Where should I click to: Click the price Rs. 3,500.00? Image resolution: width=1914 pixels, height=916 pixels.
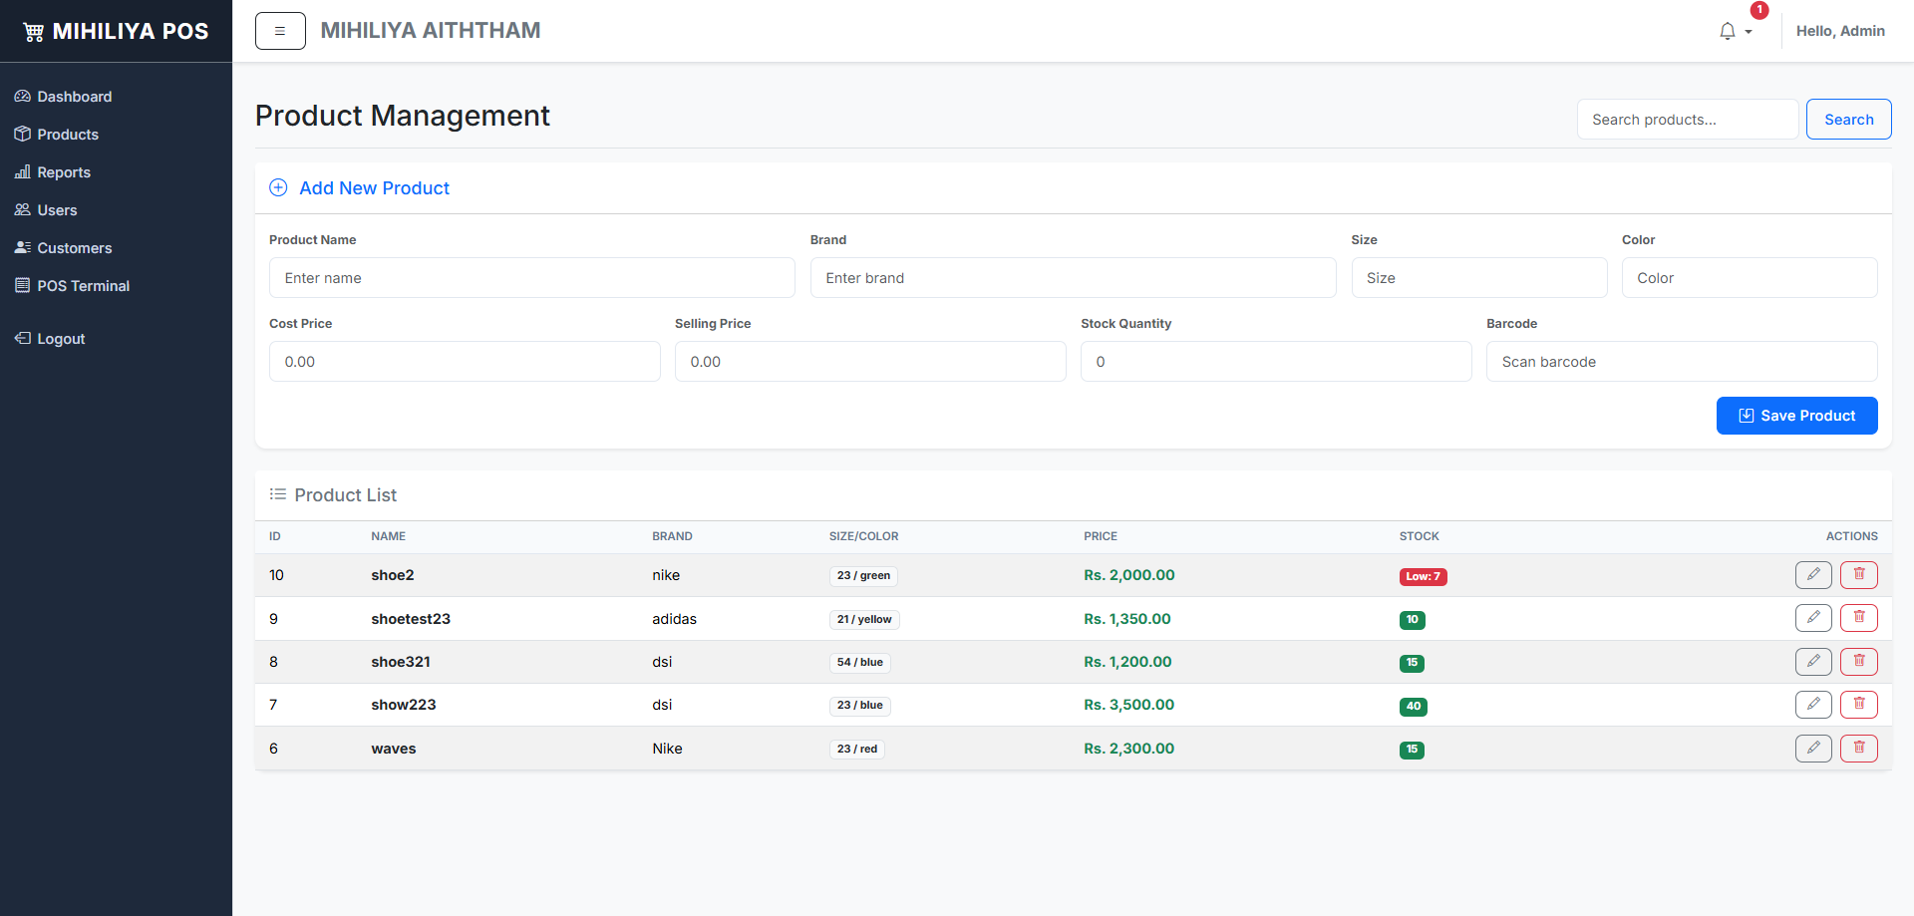point(1129,705)
